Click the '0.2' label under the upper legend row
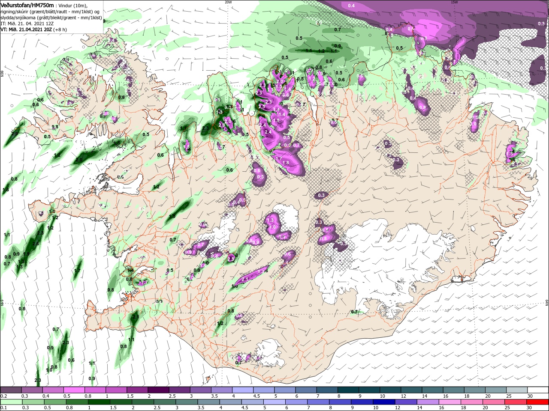The width and height of the screenshot is (549, 411). (3, 396)
